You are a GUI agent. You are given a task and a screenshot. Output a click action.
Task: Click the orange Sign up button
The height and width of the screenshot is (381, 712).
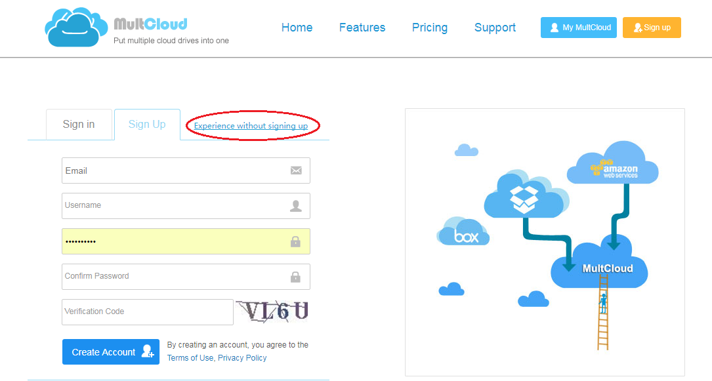[652, 28]
